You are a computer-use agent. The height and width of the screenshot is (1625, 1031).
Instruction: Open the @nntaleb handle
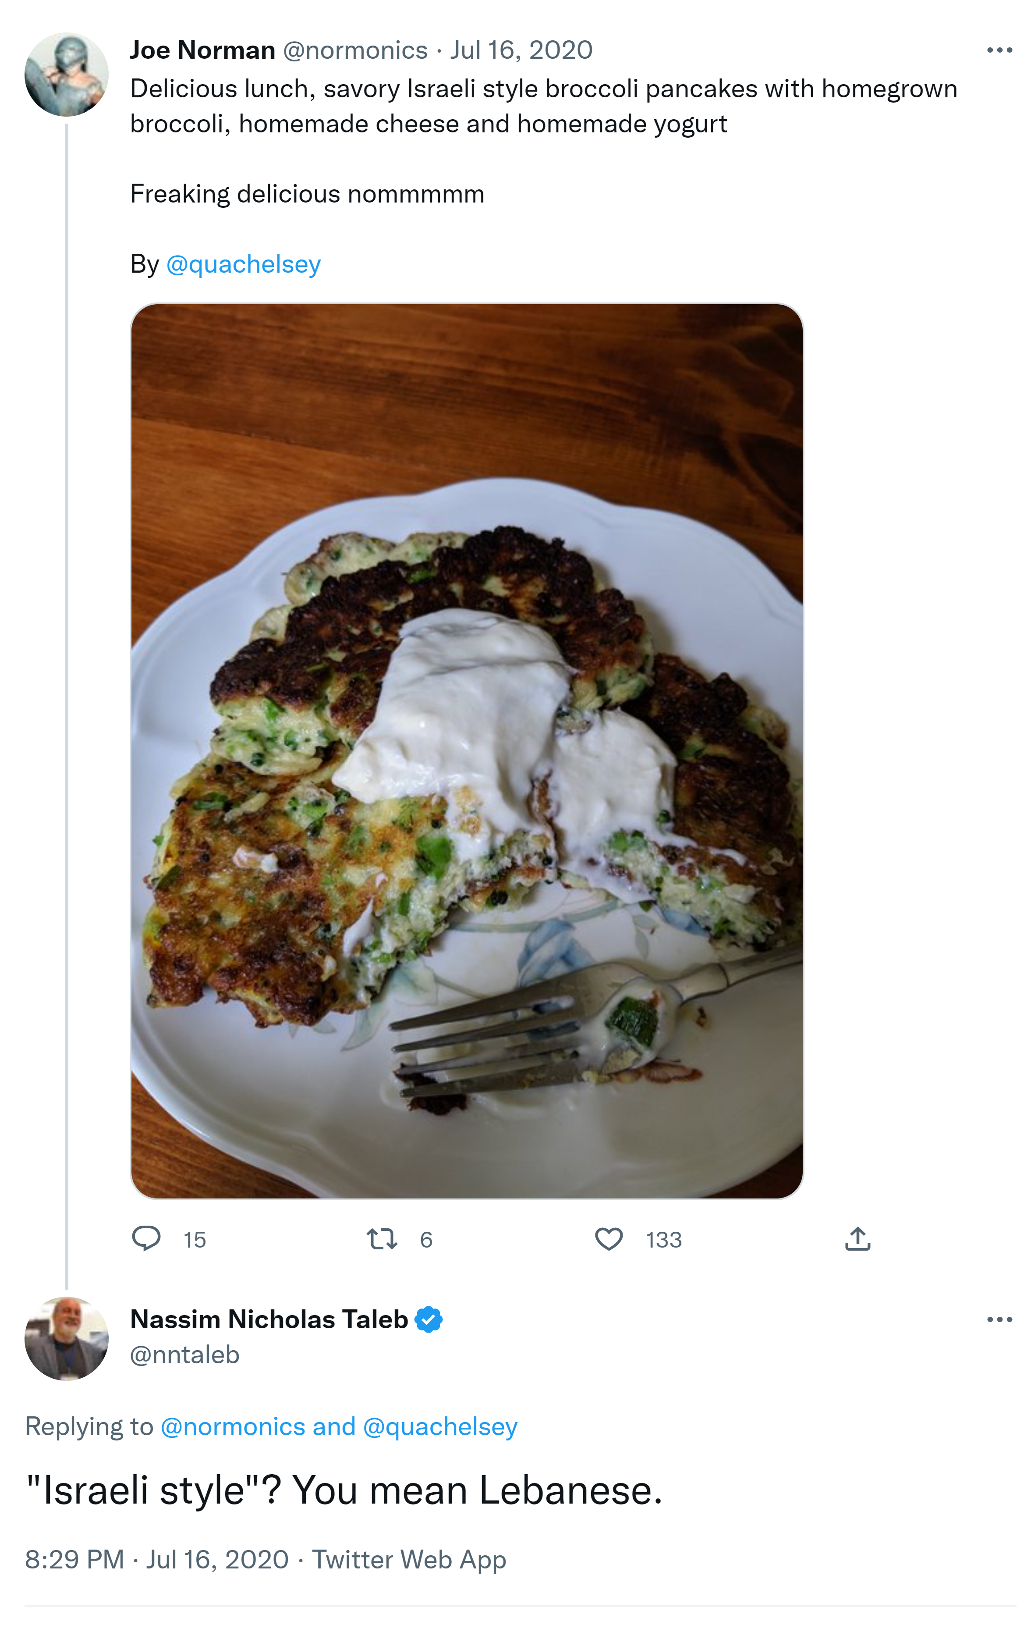click(x=185, y=1355)
